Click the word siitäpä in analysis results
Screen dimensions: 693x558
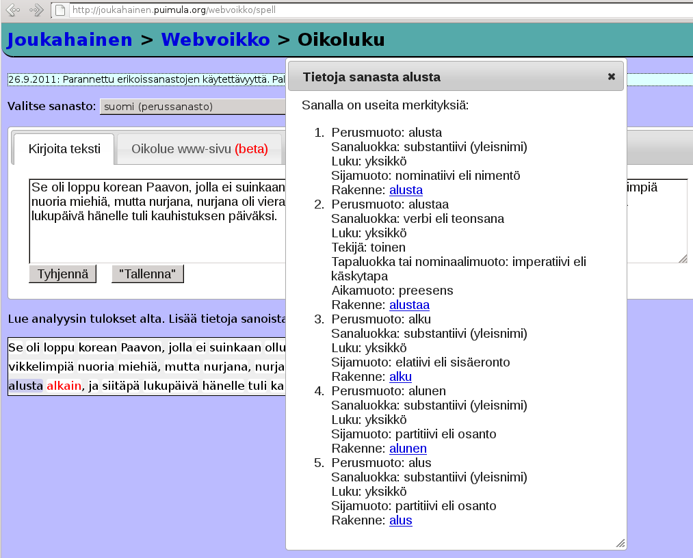click(x=120, y=386)
